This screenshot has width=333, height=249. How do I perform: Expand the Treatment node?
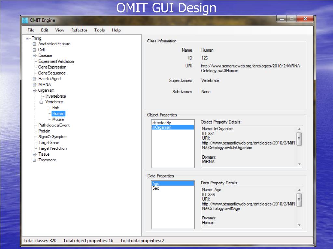click(34, 160)
